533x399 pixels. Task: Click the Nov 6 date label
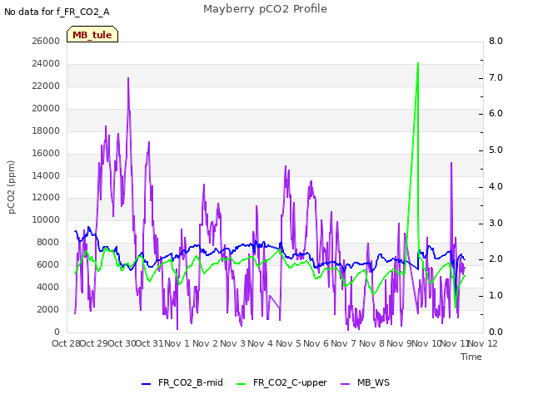tap(316, 343)
